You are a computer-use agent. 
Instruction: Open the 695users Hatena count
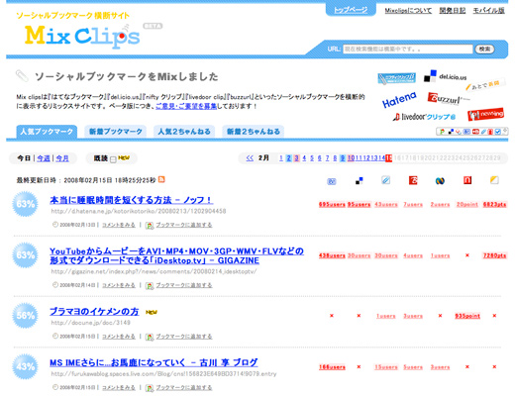coord(332,205)
